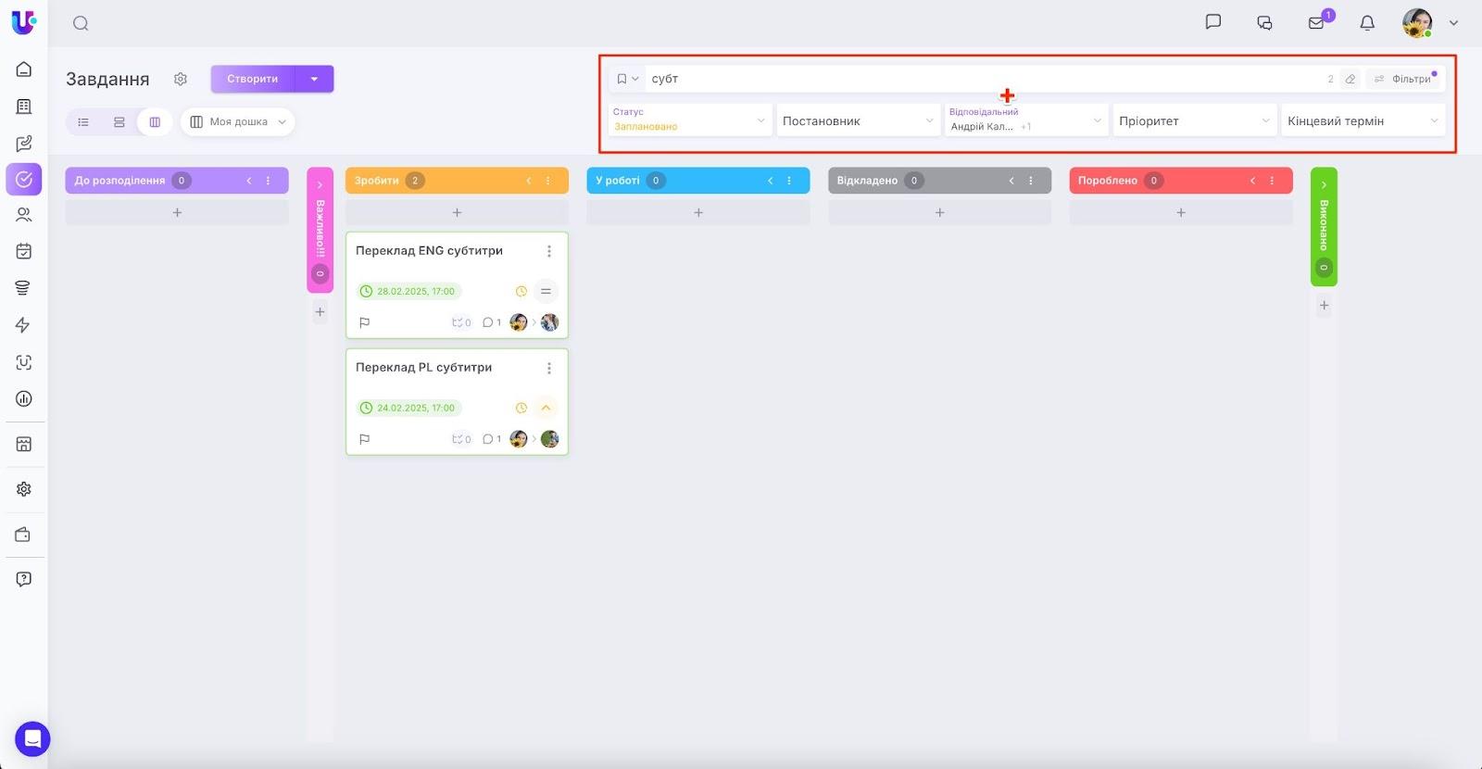Viewport: 1482px width, 769px height.
Task: Go to home icon in sidebar
Action: 24,69
